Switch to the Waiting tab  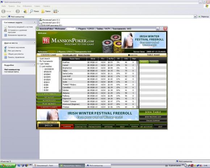coord(154,62)
